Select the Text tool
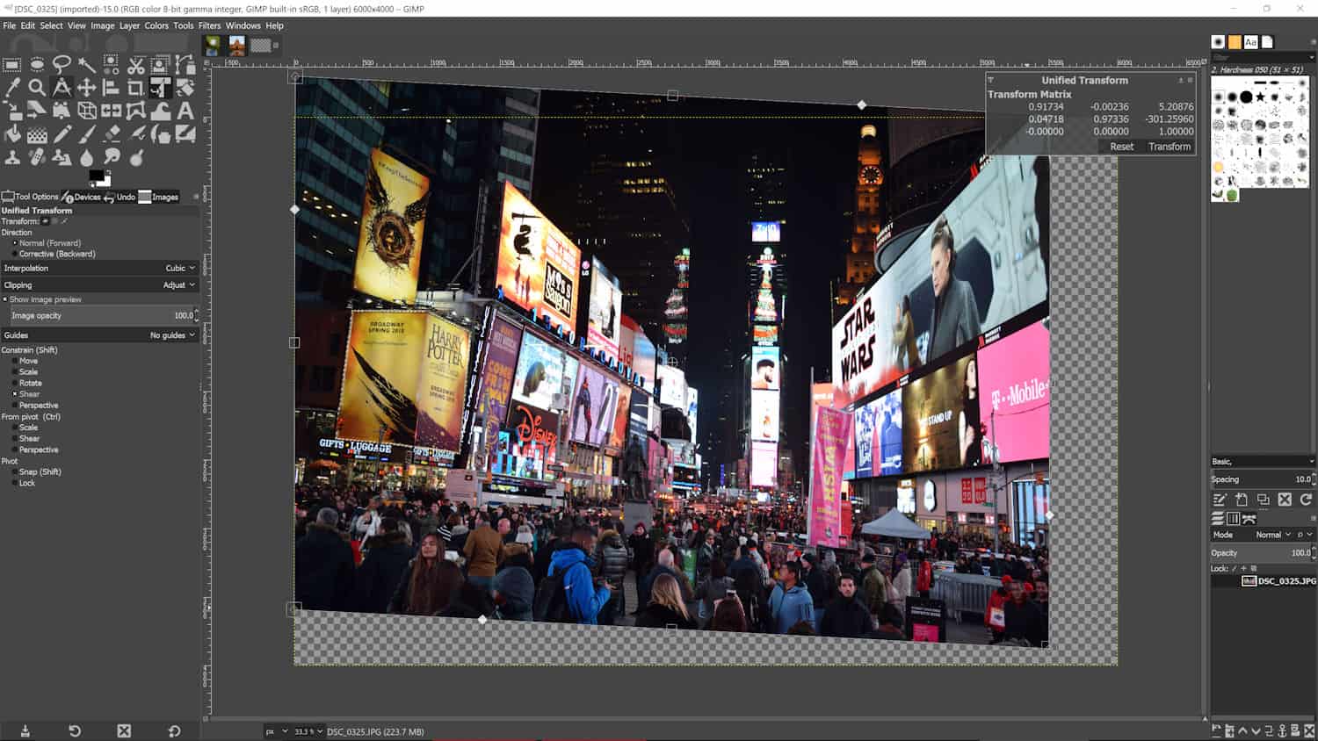Screen dimensions: 1318x741 point(185,111)
